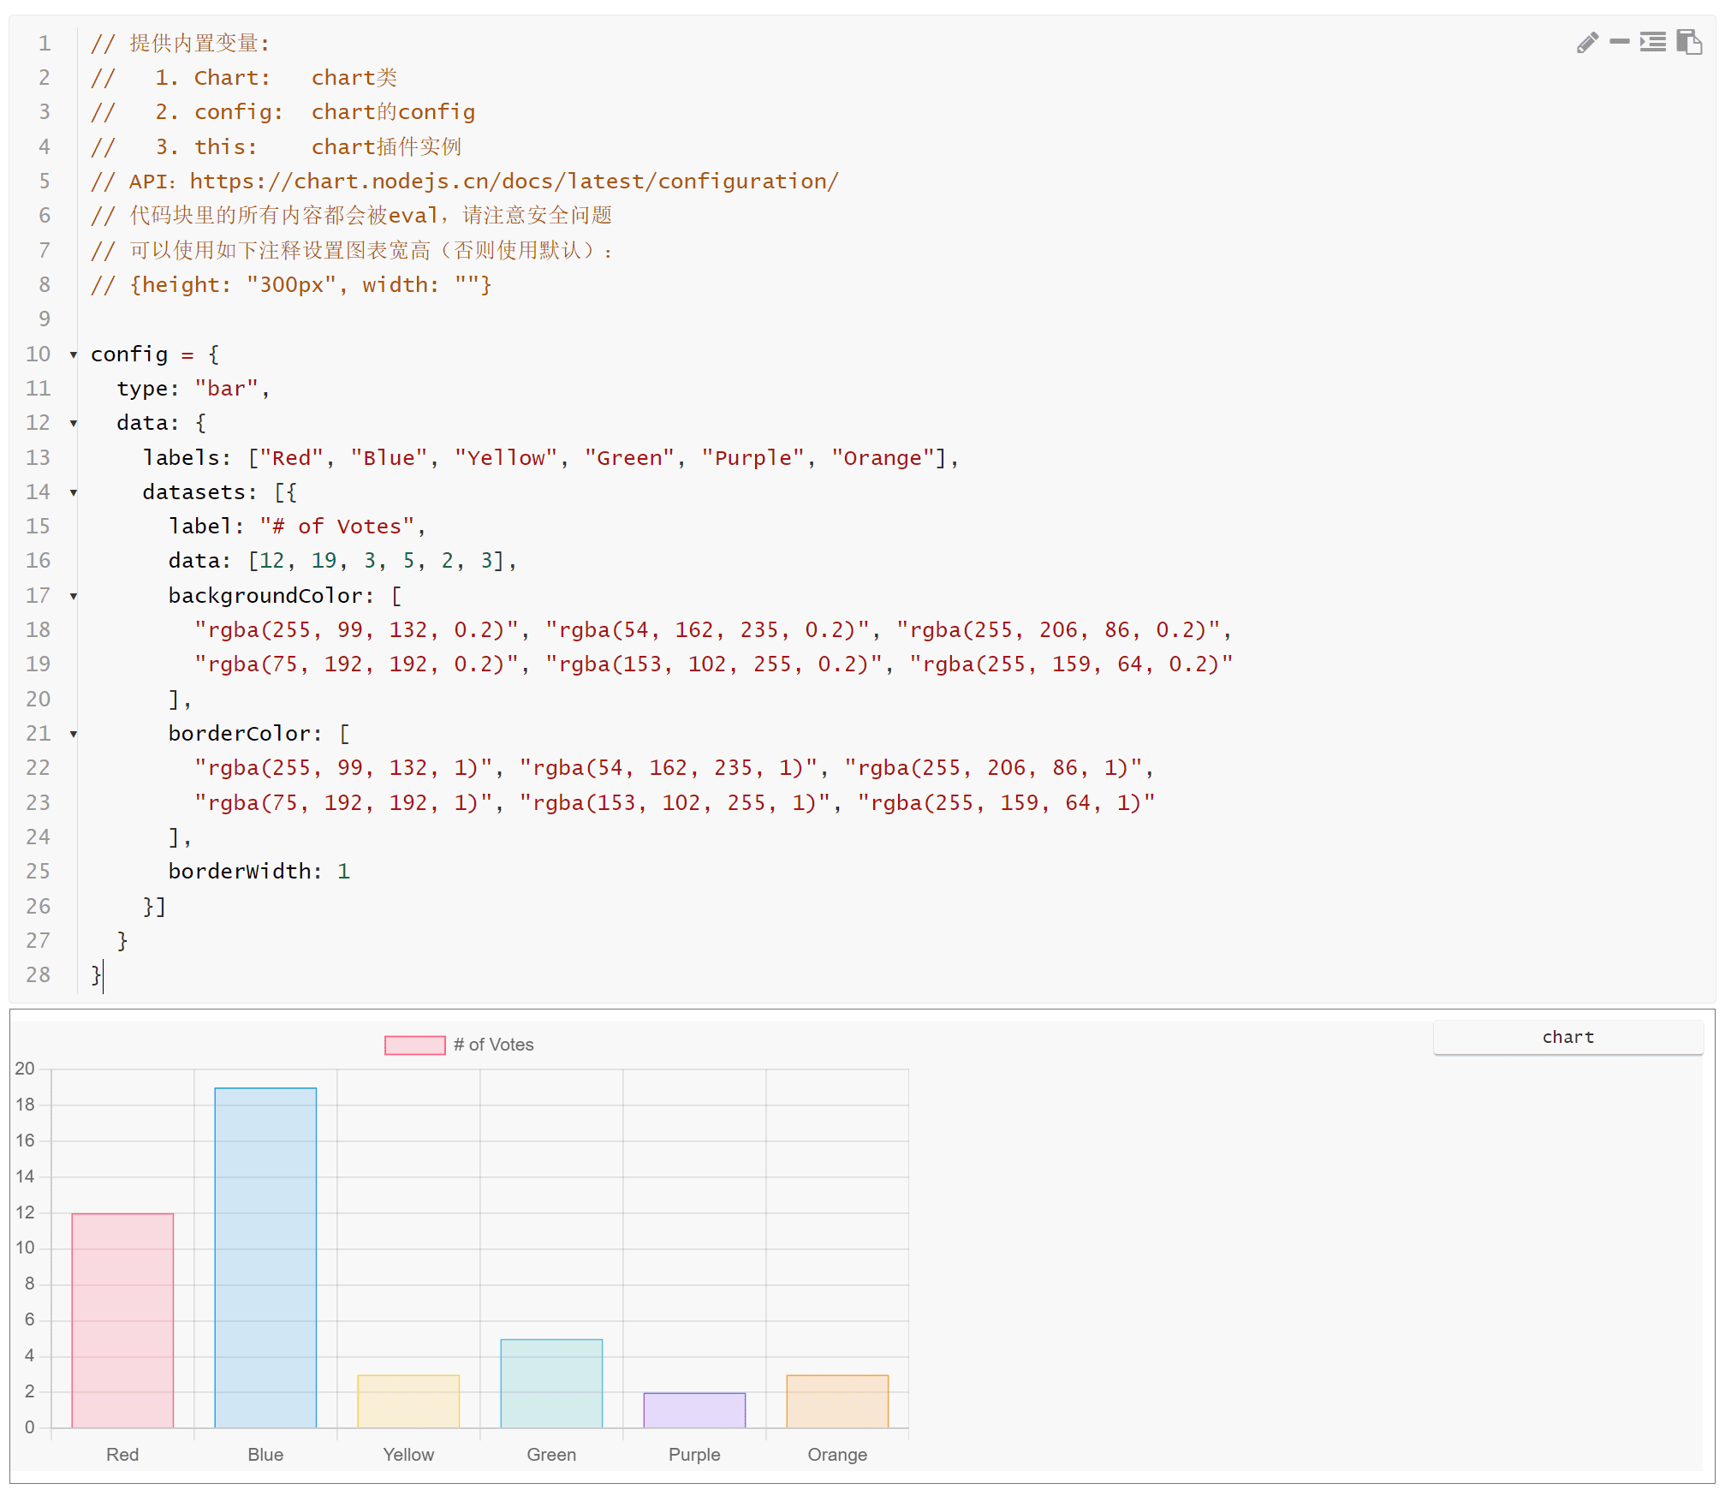Click the Blue bar in chart
This screenshot has height=1495, width=1731.
265,1257
